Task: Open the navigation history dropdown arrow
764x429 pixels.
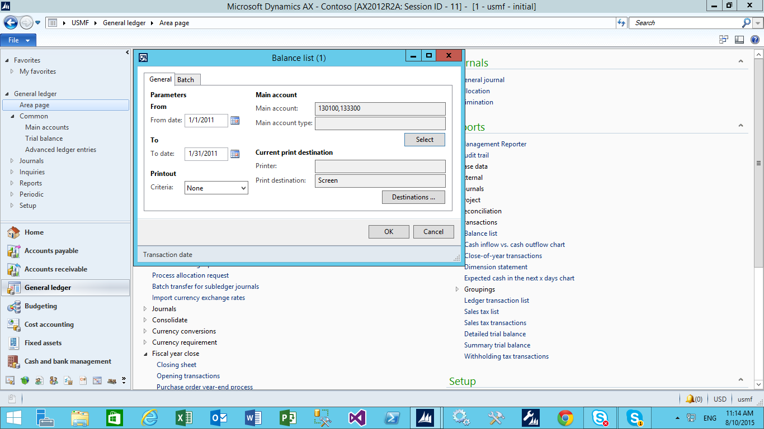Action: click(37, 23)
